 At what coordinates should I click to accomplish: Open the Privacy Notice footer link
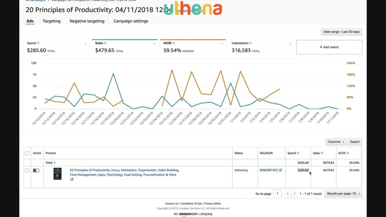tap(212, 204)
